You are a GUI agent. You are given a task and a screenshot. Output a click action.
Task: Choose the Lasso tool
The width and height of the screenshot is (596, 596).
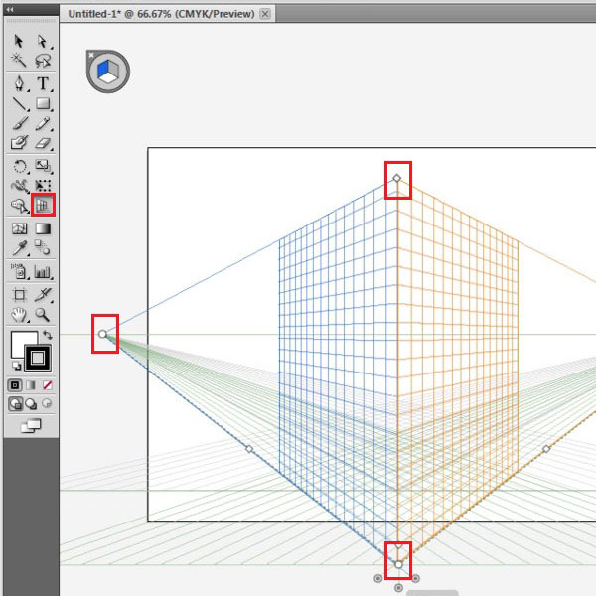(x=43, y=60)
